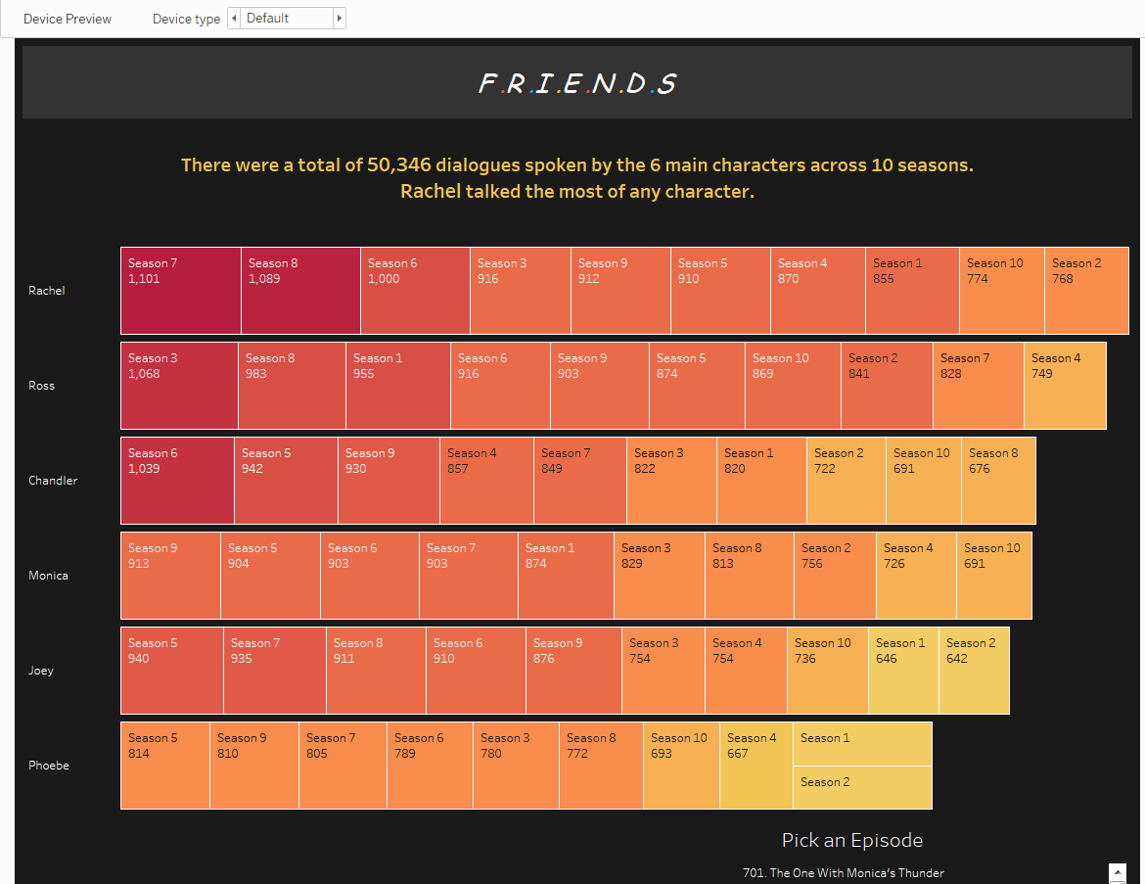The height and width of the screenshot is (884, 1145).
Task: Select Chandler Season 5 tile (942)
Action: tap(286, 481)
